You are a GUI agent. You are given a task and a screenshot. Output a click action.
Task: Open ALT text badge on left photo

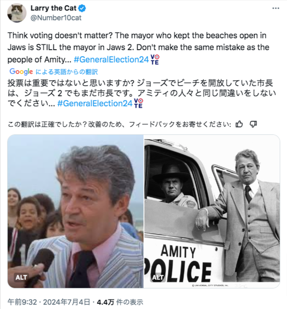(21, 277)
